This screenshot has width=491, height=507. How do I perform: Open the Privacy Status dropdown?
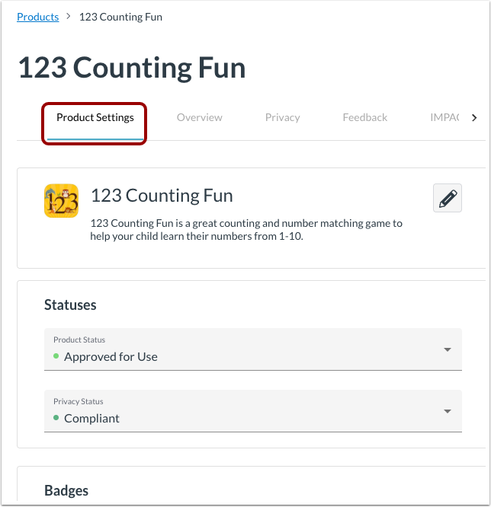click(x=253, y=411)
